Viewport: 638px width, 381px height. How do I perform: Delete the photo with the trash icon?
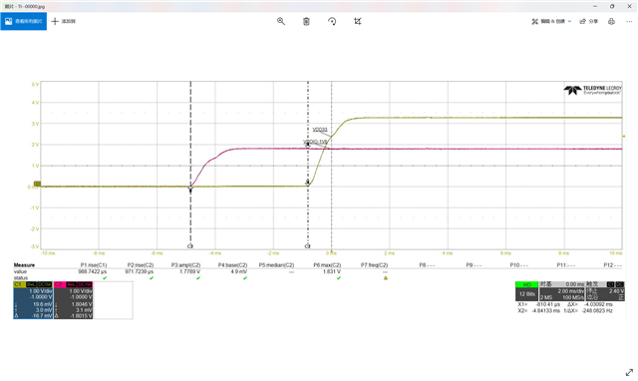pyautogui.click(x=306, y=21)
